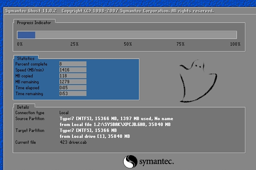This screenshot has width=256, height=170.
Task: Click the Details panel title
Action: (x=23, y=107)
